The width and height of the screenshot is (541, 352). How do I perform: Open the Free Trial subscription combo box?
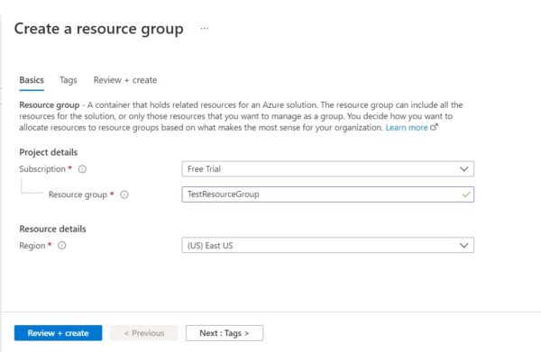pos(328,169)
